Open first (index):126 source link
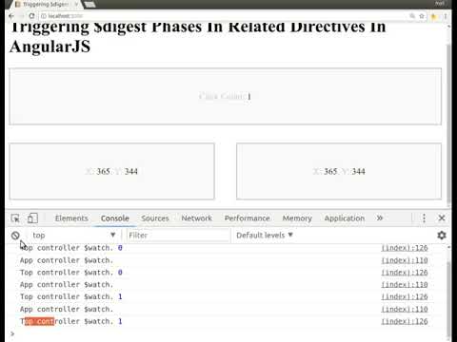457x342 pixels. 405,248
